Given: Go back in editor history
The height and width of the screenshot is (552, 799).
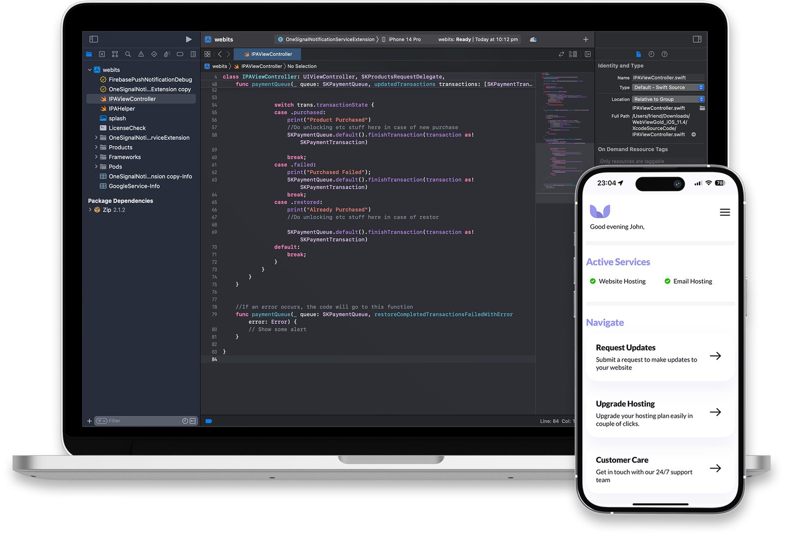Looking at the screenshot, I should click(x=220, y=54).
